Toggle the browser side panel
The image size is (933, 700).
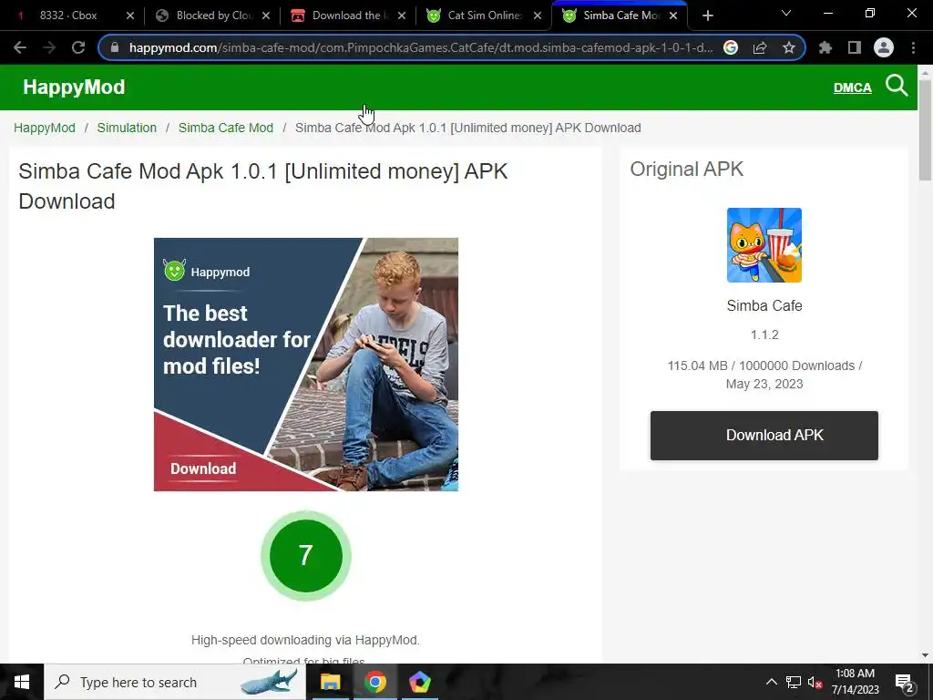pos(854,47)
